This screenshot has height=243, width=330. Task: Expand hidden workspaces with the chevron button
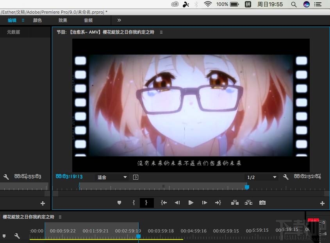tap(119, 20)
